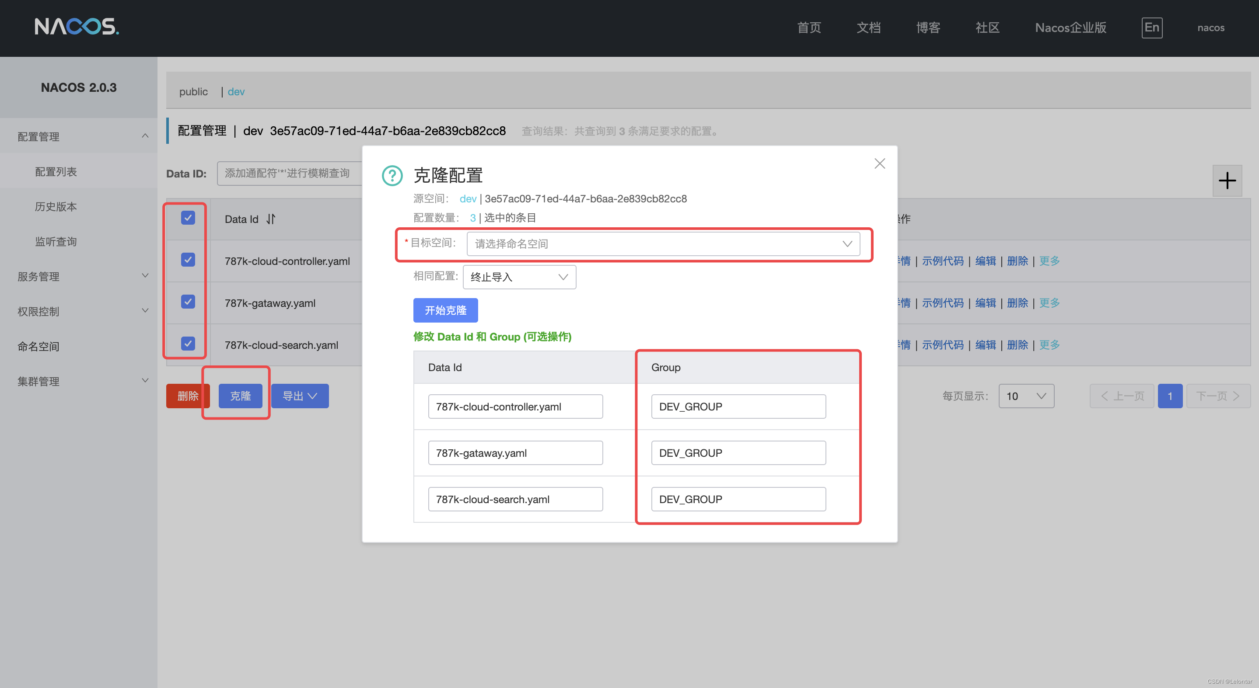Click 更多 for 787k-gataway.yaml row
This screenshot has width=1259, height=688.
click(x=1049, y=303)
